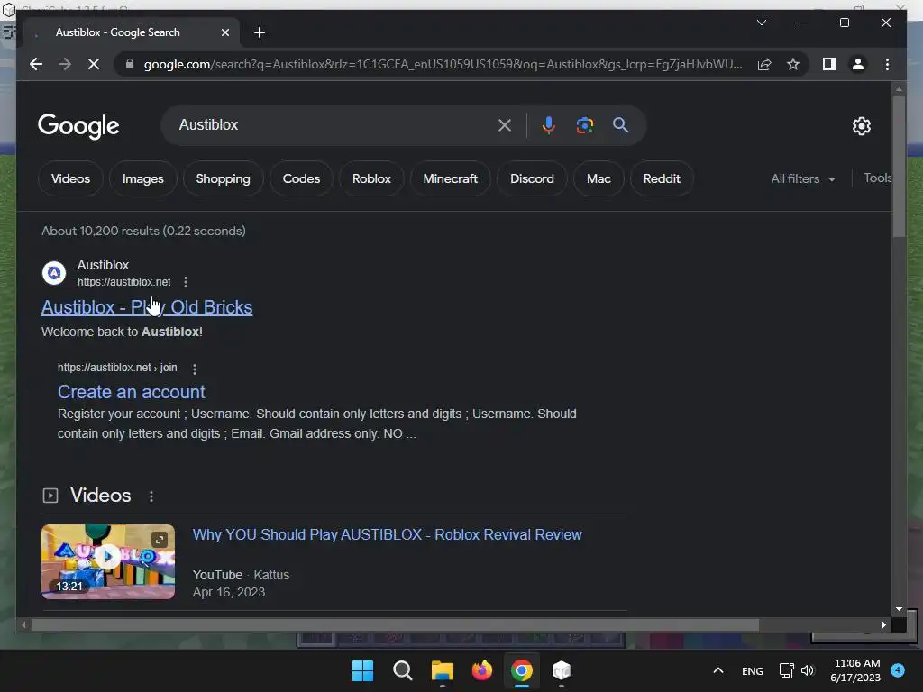The width and height of the screenshot is (923, 692).
Task: Select the Minecraft filter chip
Action: click(451, 178)
